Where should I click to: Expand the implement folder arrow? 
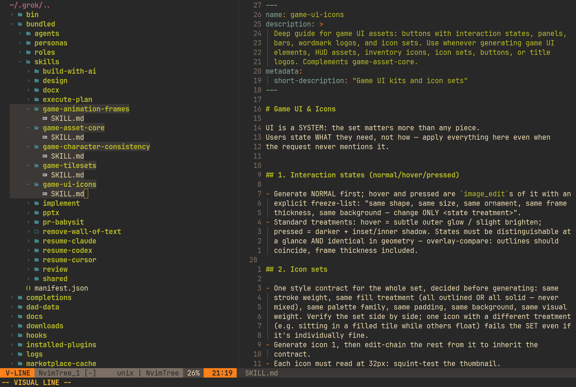pyautogui.click(x=29, y=204)
